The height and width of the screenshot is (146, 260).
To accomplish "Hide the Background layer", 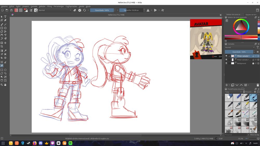I will click(226, 63).
